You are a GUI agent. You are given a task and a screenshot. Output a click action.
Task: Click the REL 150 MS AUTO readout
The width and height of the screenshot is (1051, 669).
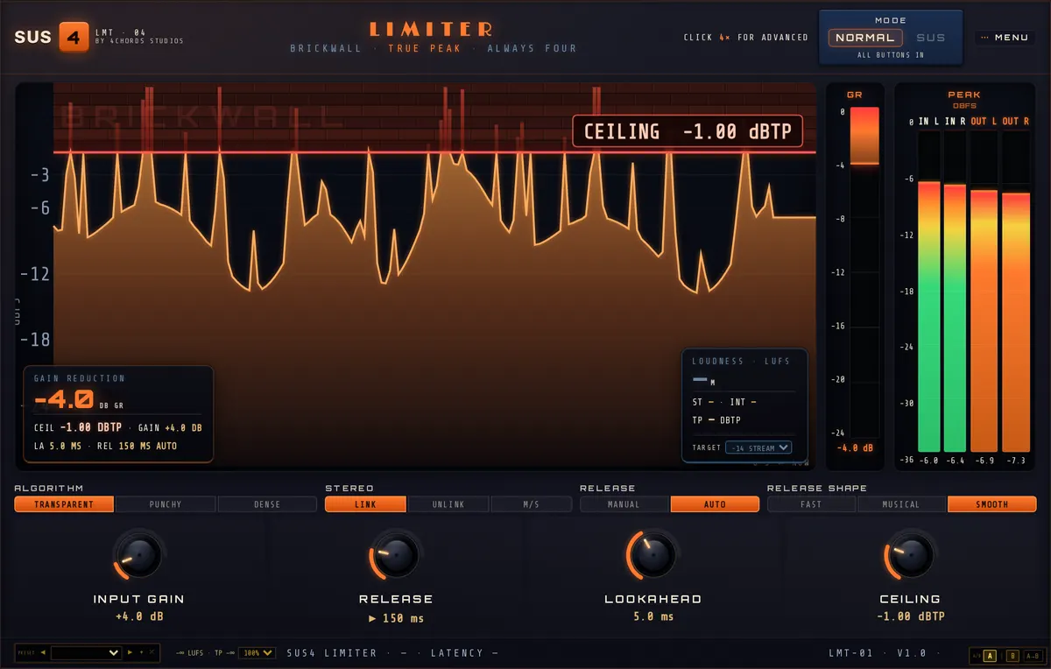[x=137, y=446]
